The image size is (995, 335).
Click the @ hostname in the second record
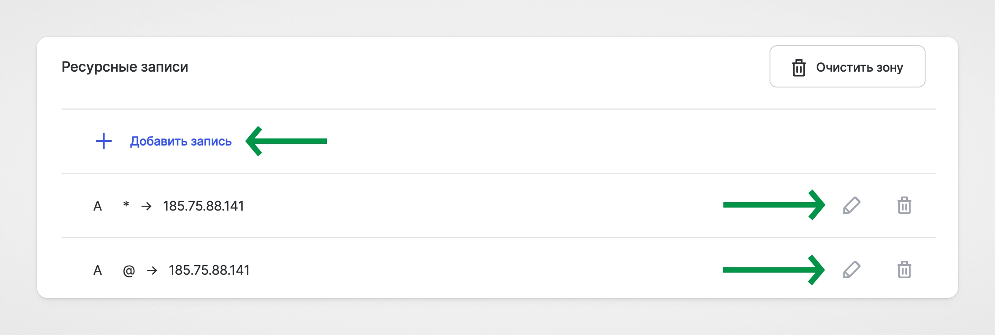(129, 271)
